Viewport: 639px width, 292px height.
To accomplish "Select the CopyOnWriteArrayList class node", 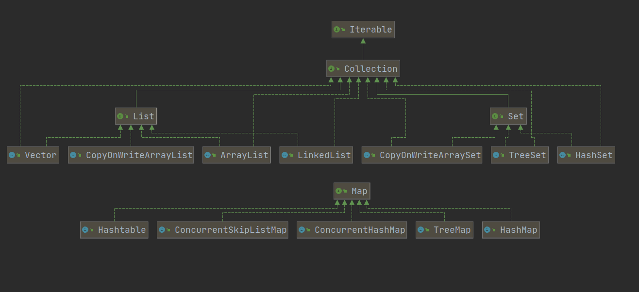I will [x=131, y=155].
